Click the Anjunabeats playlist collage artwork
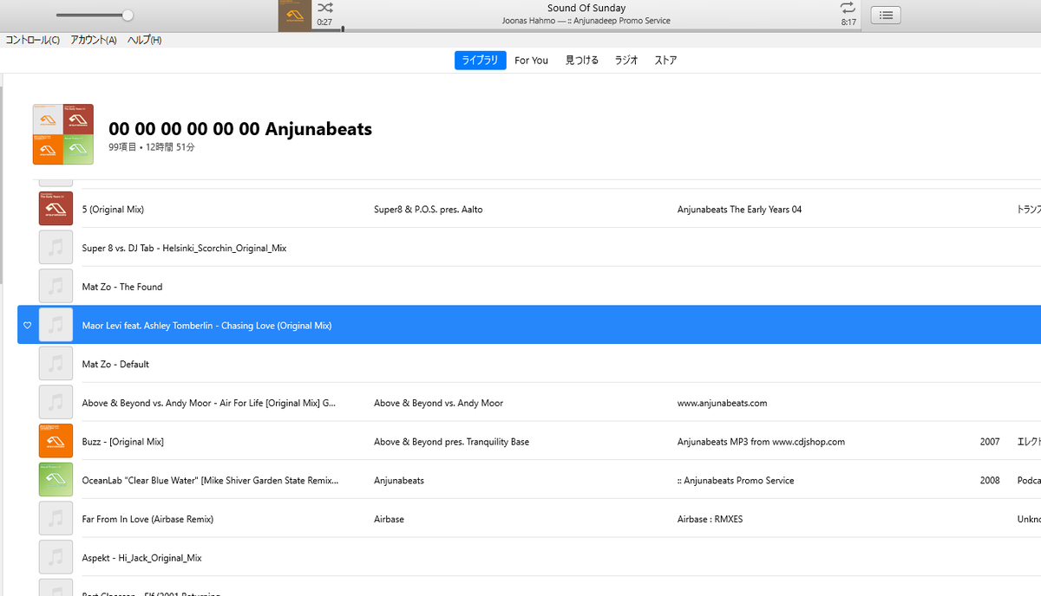 63,134
